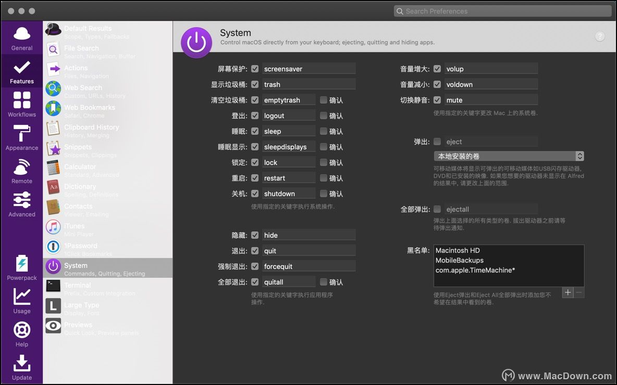Open the Powerpack section
This screenshot has height=385, width=617.
pos(22,267)
